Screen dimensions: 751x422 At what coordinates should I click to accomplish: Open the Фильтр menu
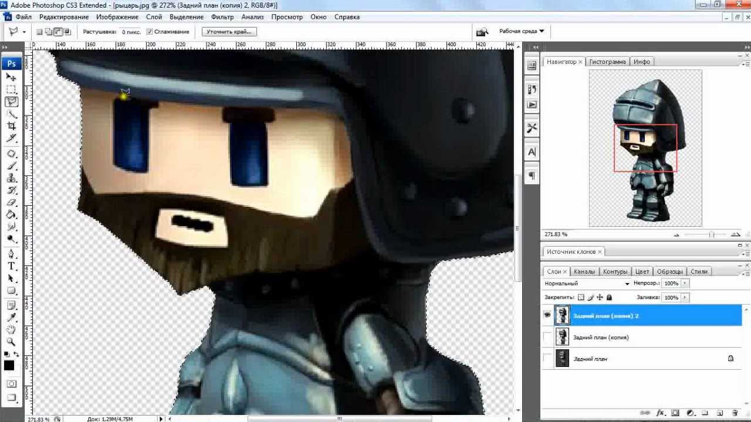click(222, 17)
